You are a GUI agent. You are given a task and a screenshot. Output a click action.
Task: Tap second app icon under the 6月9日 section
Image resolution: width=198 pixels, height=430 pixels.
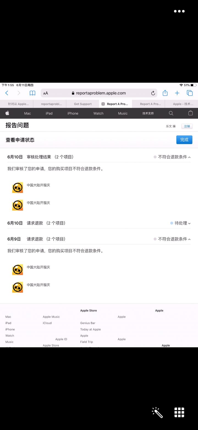click(x=18, y=287)
